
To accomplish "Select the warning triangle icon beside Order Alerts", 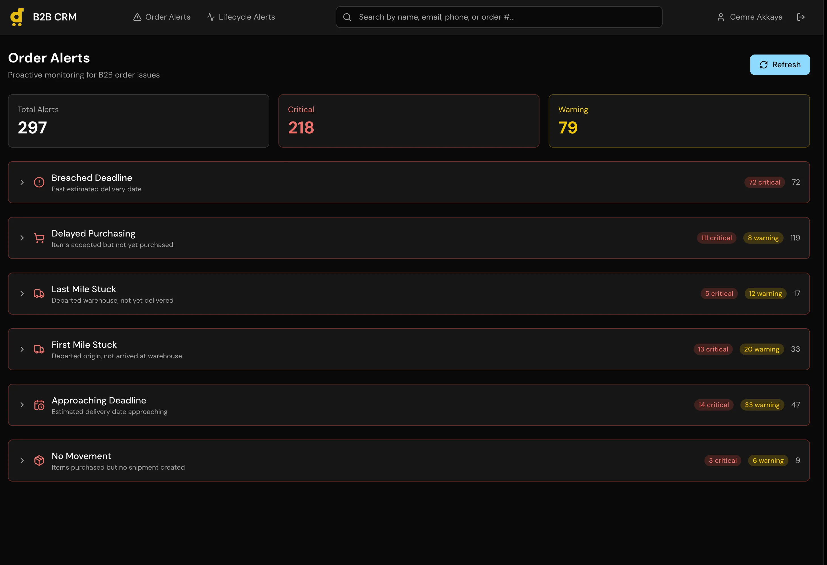I will coord(137,17).
